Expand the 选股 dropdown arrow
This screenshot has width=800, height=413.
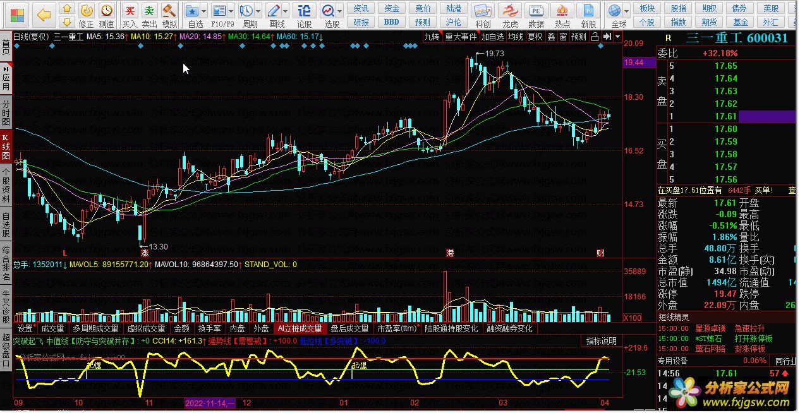pos(340,11)
